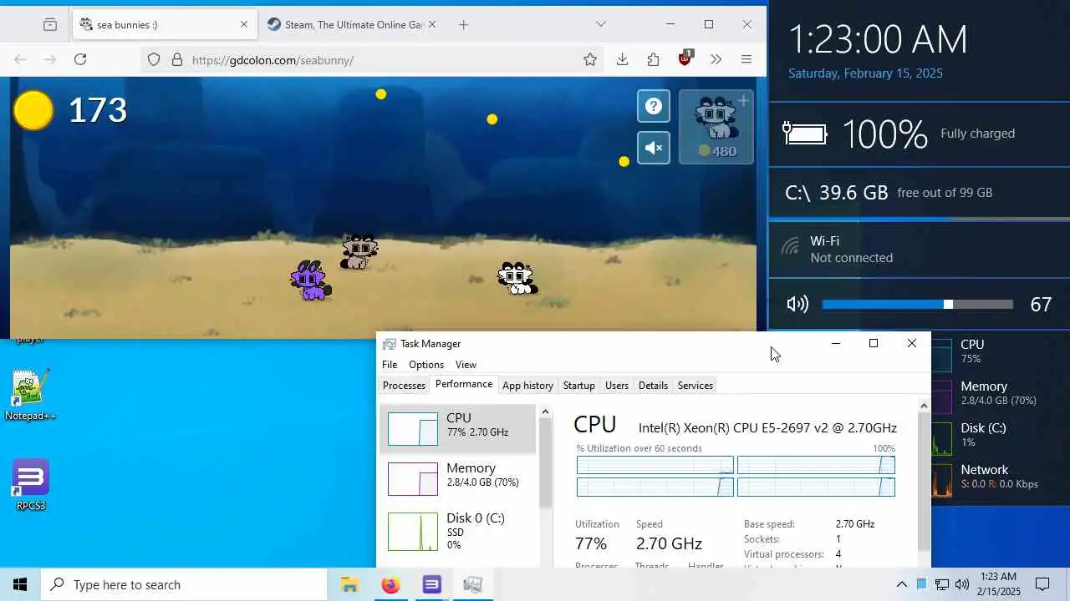
Task: Click the beige sea bunny
Action: pyautogui.click(x=359, y=251)
